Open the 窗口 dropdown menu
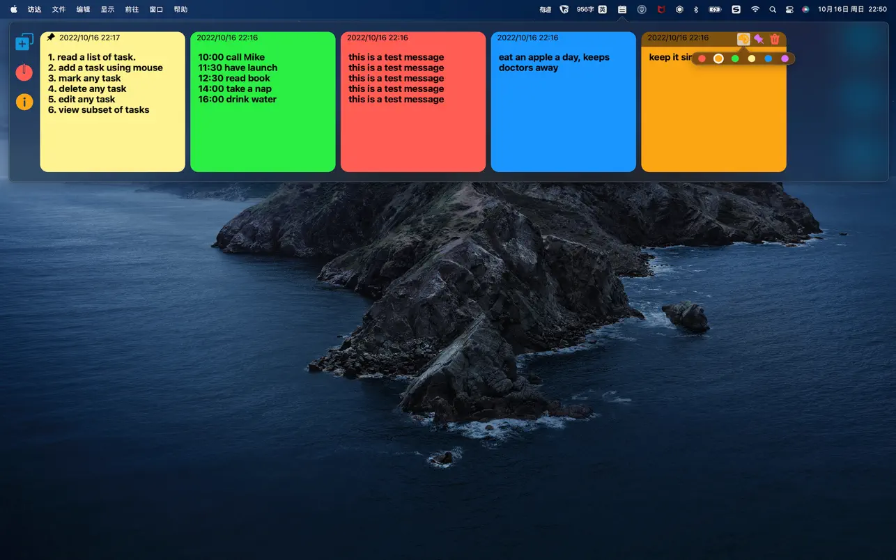The height and width of the screenshot is (560, 896). pos(156,9)
